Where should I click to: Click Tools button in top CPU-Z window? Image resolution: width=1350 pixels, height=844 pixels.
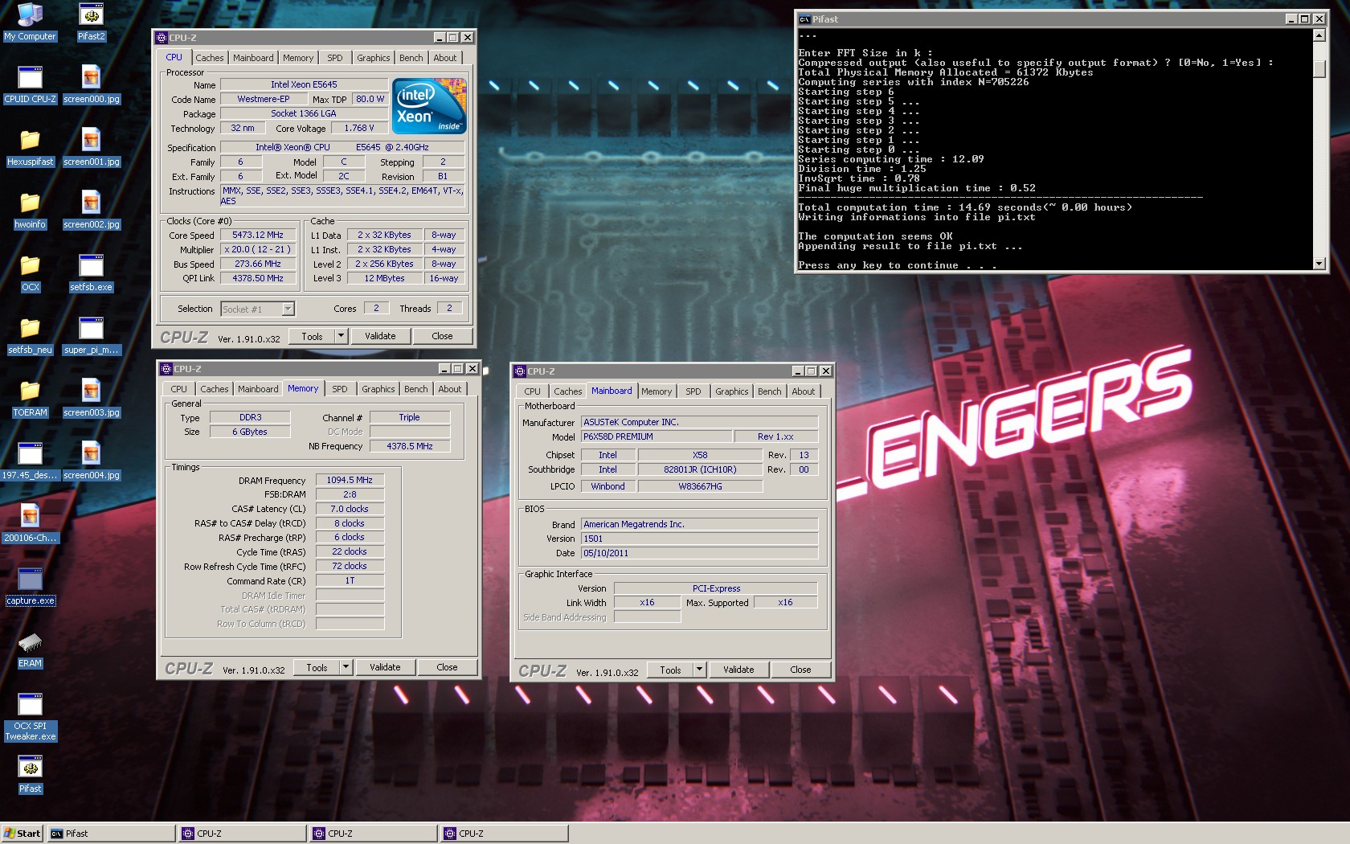pos(312,336)
